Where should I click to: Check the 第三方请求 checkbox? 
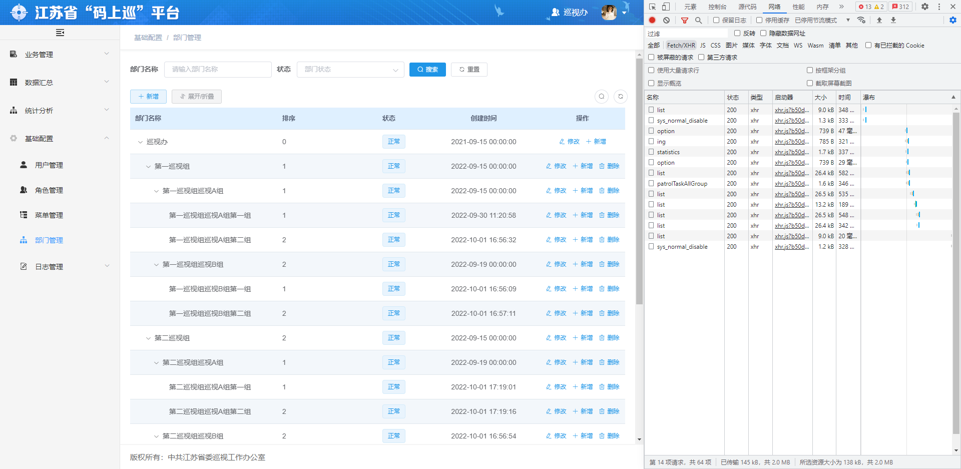[701, 57]
